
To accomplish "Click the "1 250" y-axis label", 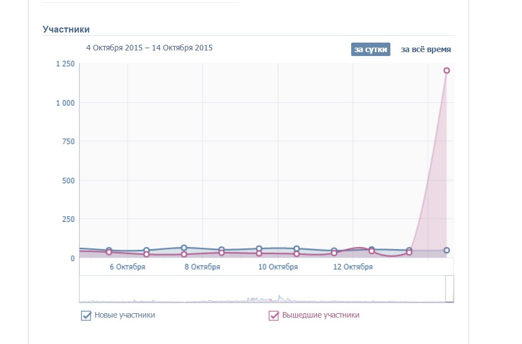I will (x=65, y=64).
